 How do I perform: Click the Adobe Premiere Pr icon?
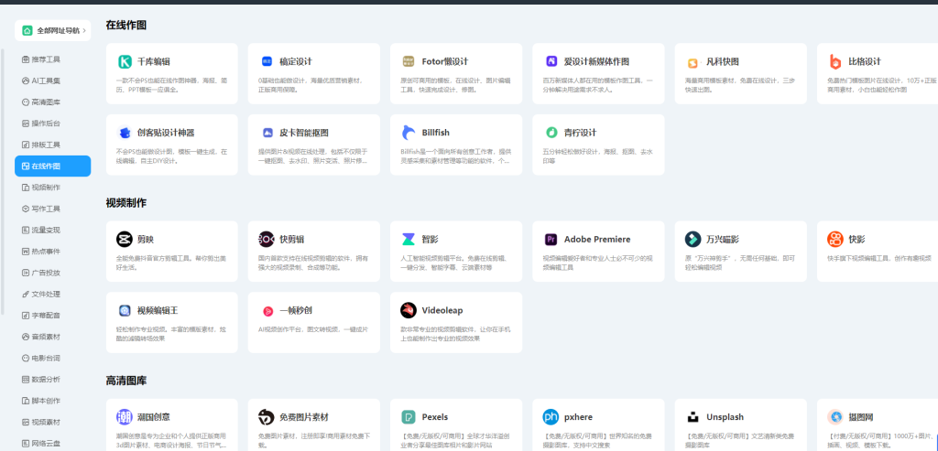click(x=551, y=240)
